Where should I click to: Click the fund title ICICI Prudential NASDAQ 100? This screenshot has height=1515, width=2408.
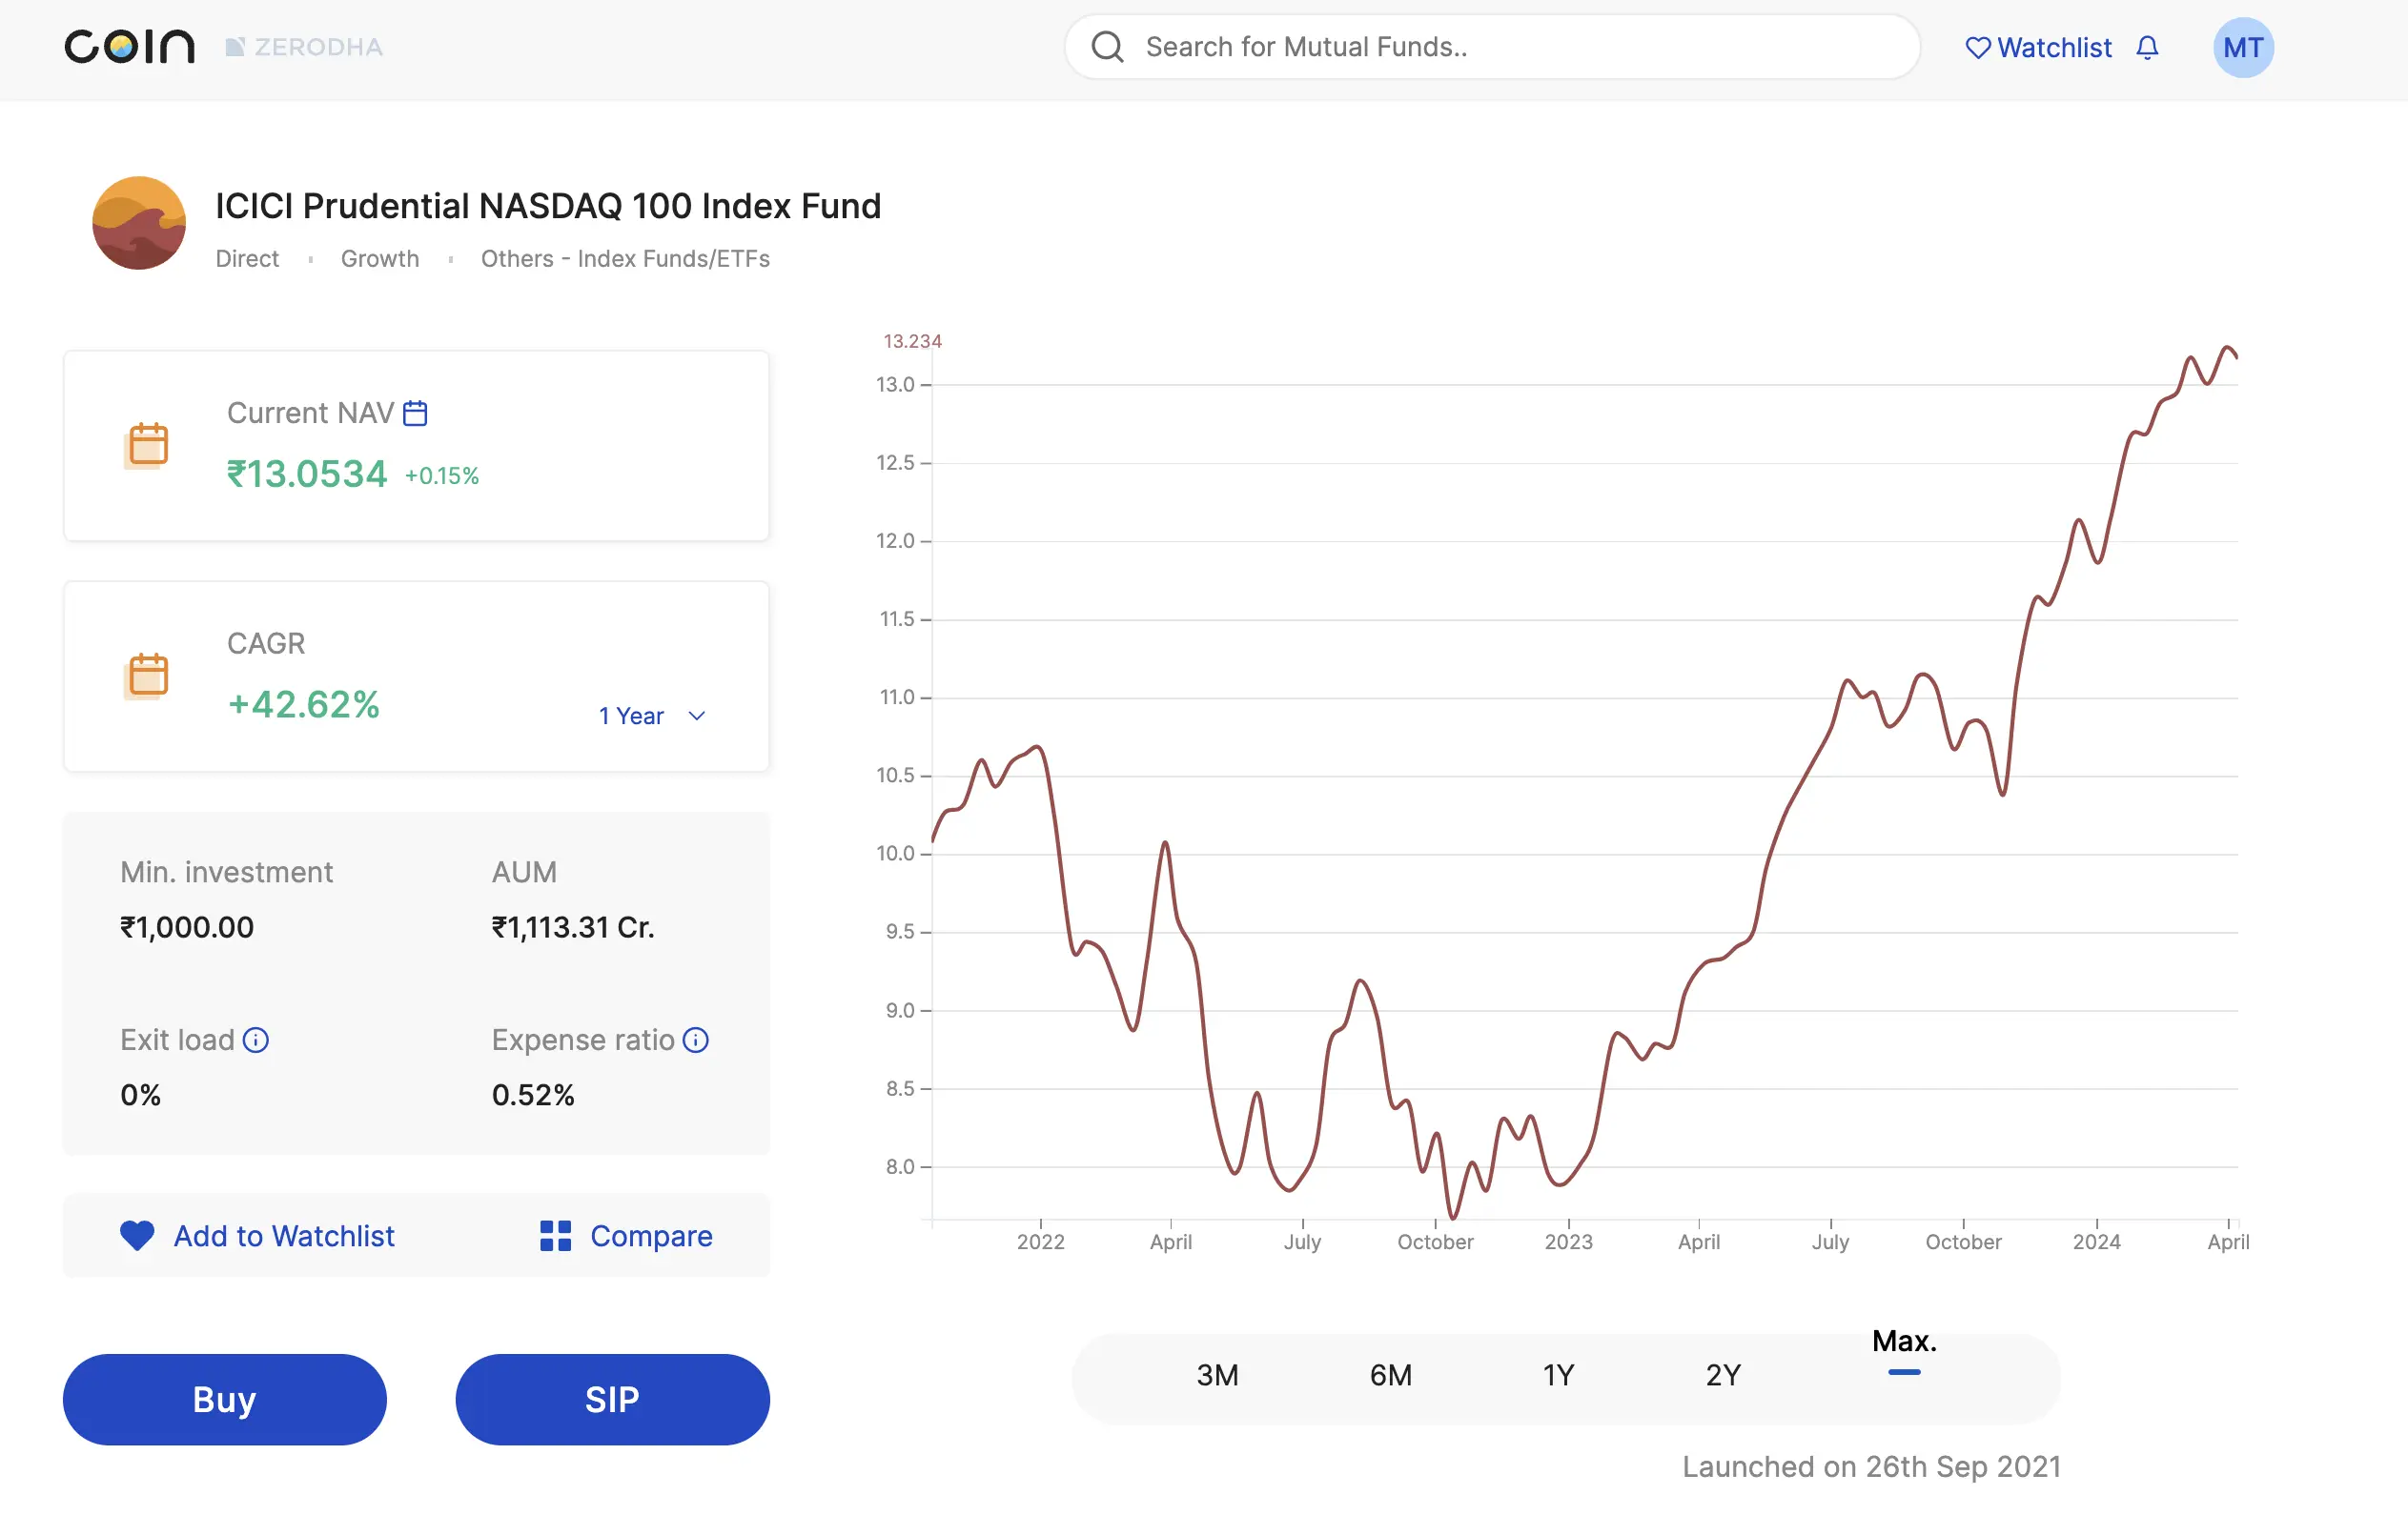548,206
